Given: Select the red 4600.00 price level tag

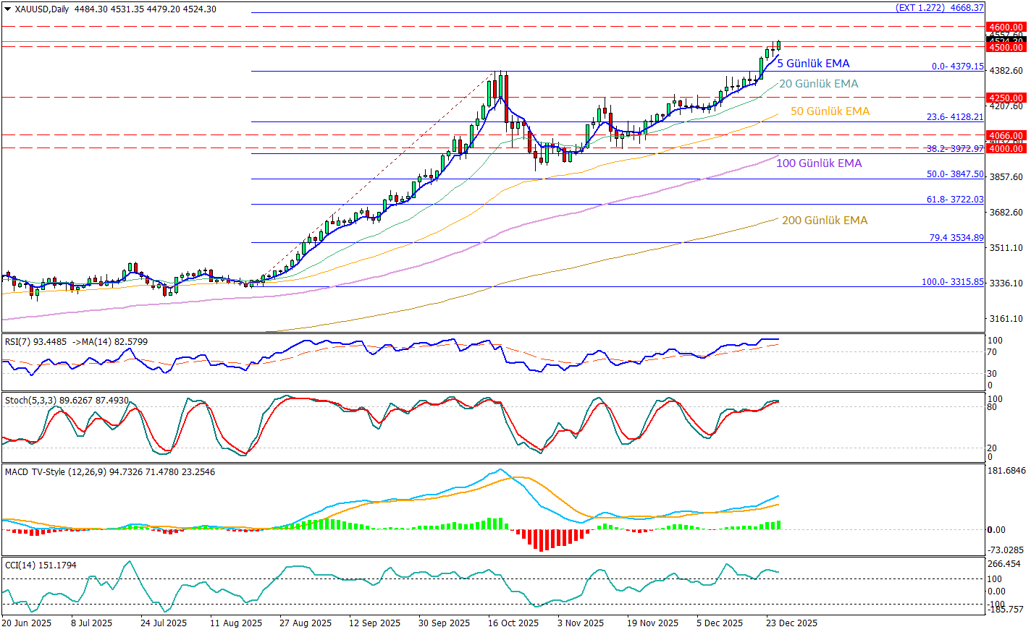Looking at the screenshot, I should click(x=1006, y=27).
